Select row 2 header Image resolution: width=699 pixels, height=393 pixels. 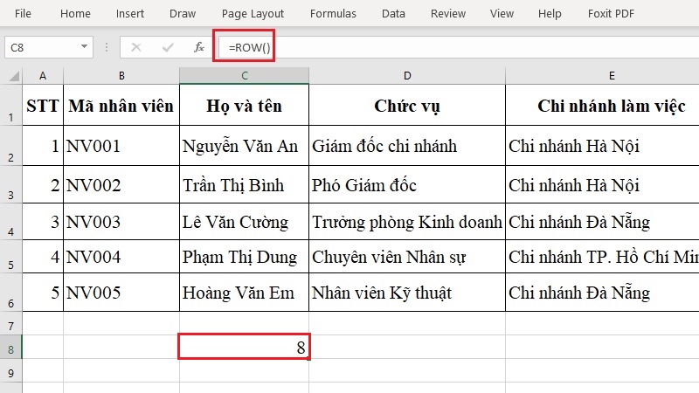click(x=10, y=145)
